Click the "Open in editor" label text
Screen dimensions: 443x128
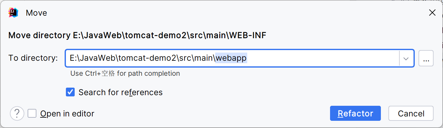point(67,114)
